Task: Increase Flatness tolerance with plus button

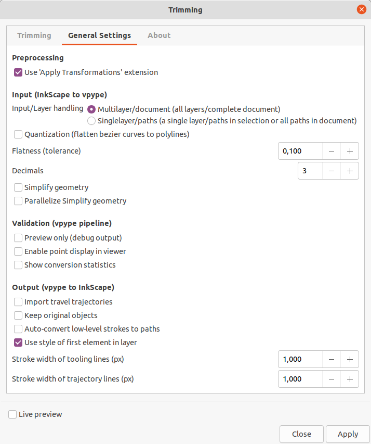Action: tap(350, 151)
